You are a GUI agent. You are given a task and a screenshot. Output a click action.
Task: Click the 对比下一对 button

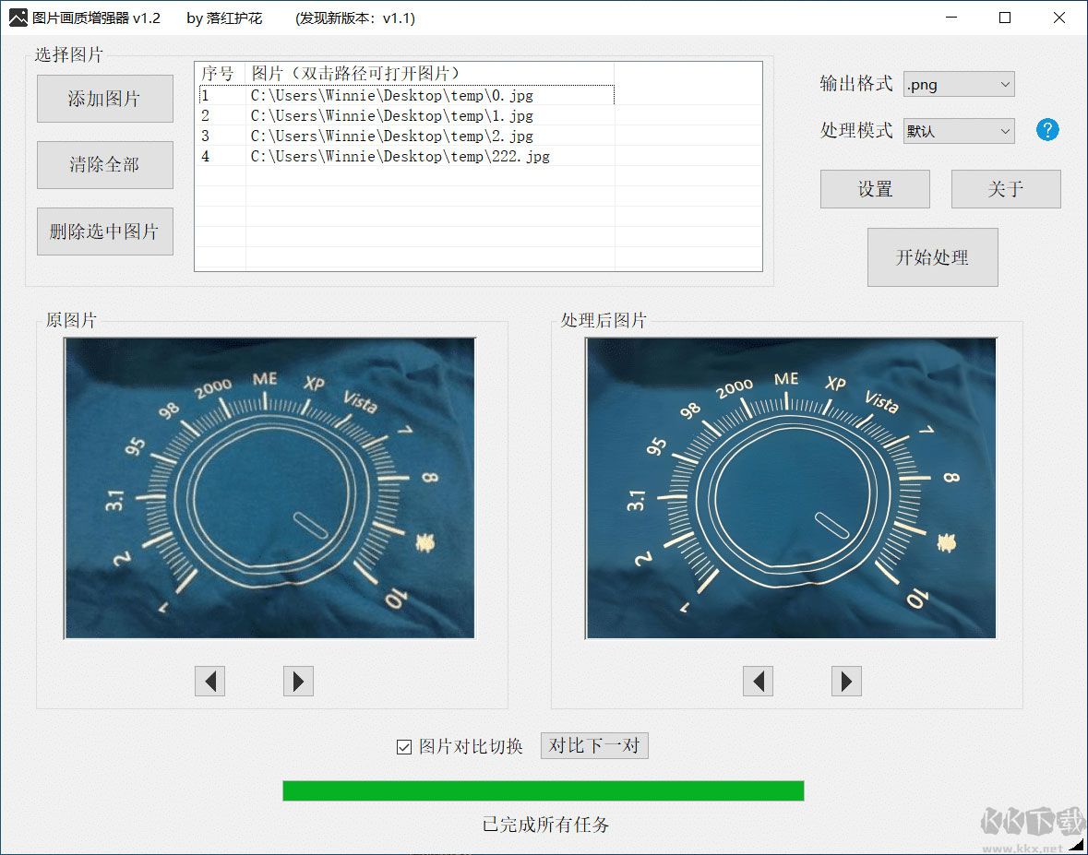tap(594, 745)
